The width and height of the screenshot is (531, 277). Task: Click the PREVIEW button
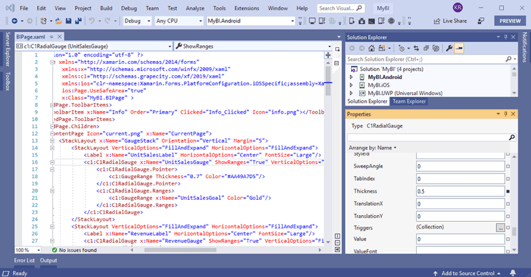click(x=510, y=21)
